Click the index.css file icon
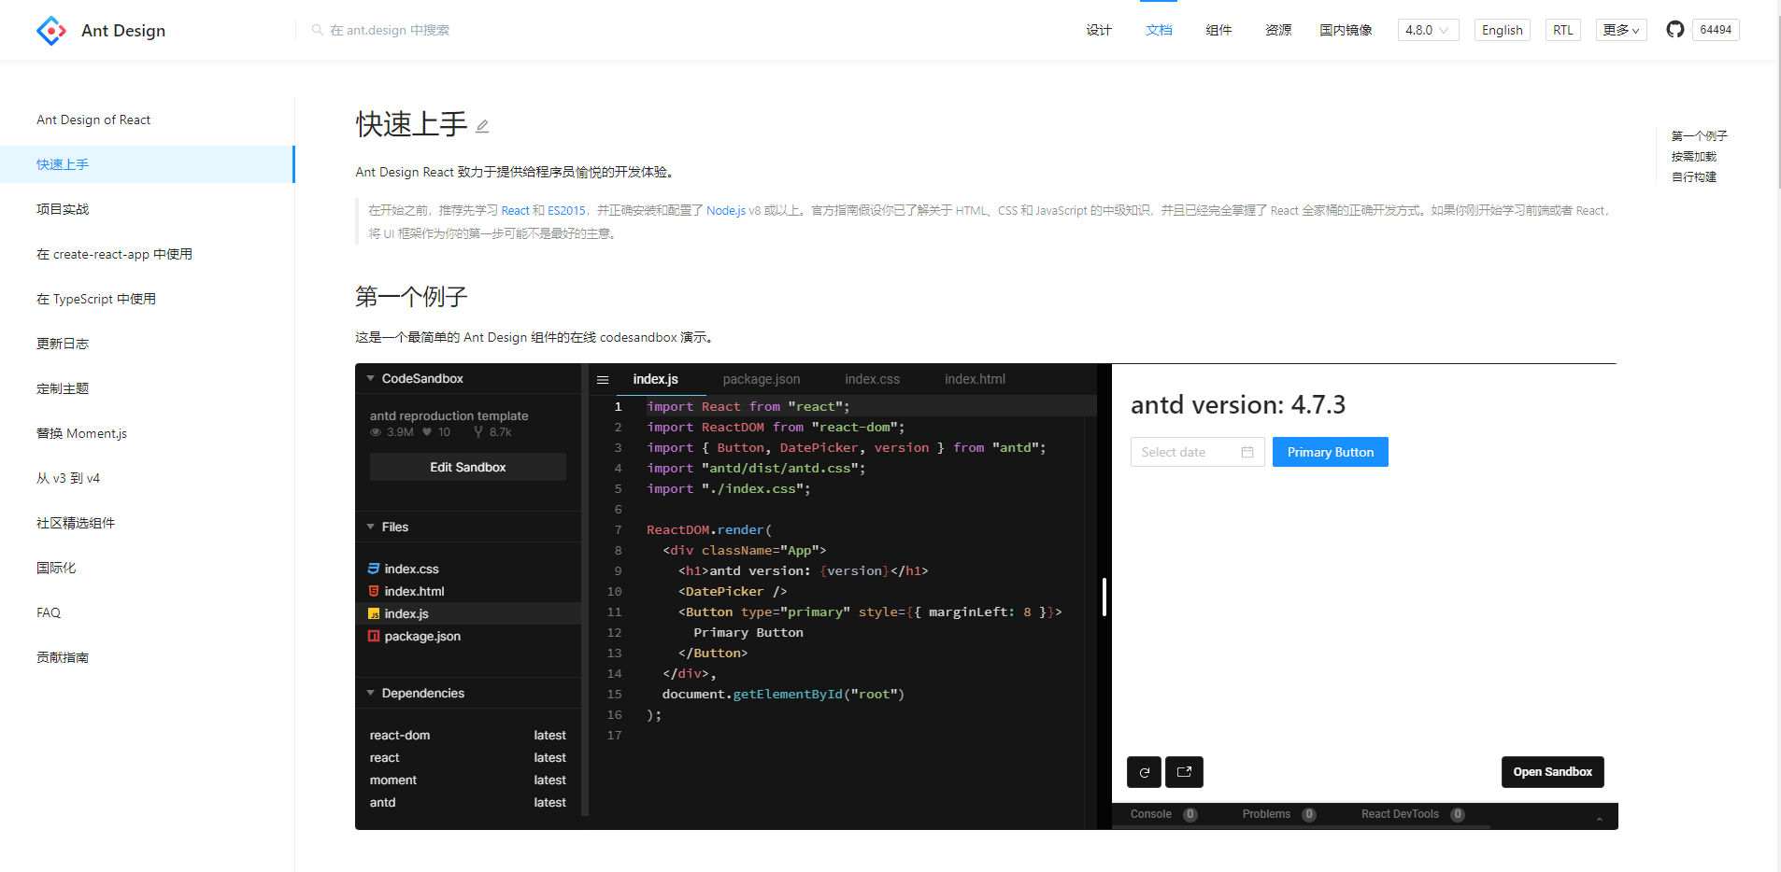The width and height of the screenshot is (1781, 872). [374, 569]
